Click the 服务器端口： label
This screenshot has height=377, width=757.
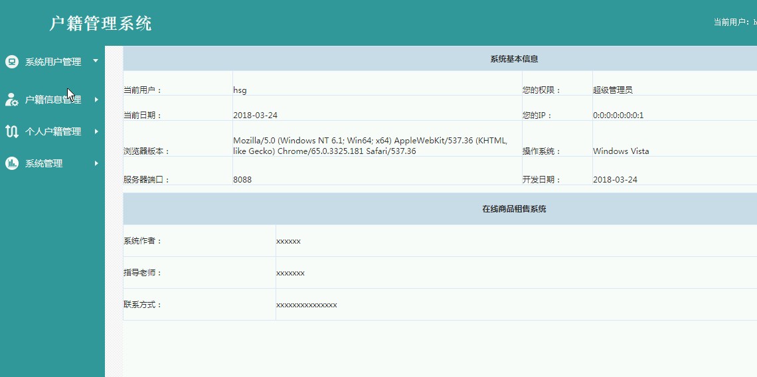pos(147,180)
